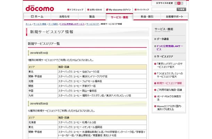The image size is (212, 139).
Task: Select the 岡山一番街店 table cell
Action: [x=102, y=91]
